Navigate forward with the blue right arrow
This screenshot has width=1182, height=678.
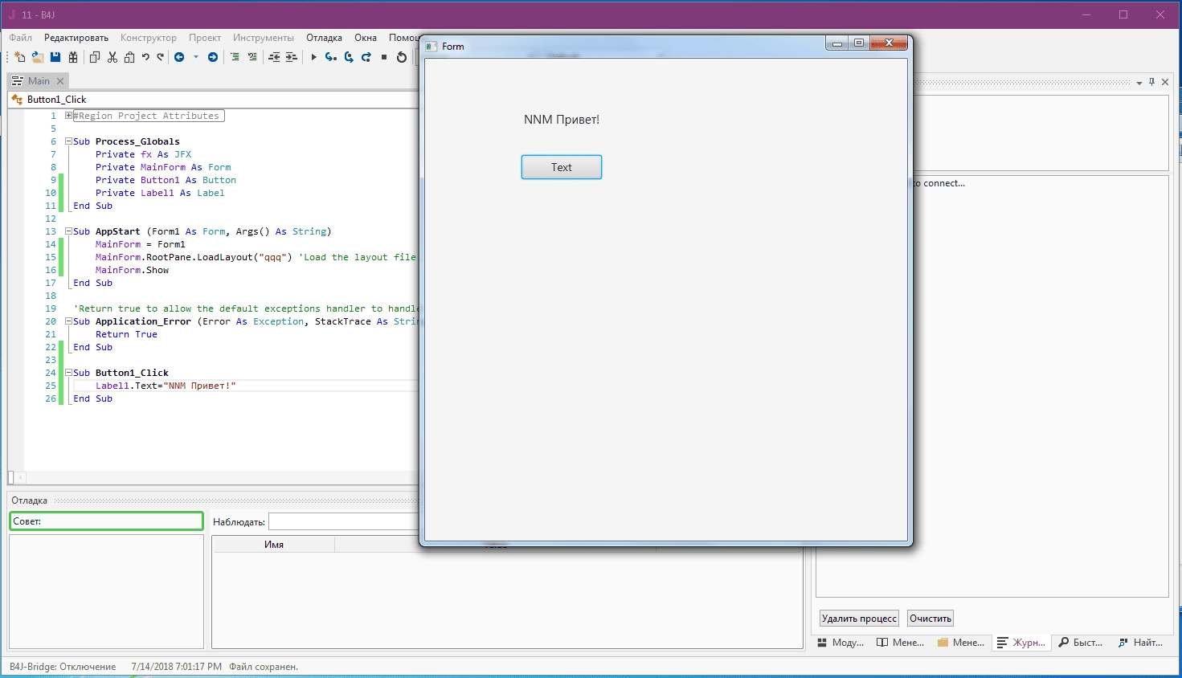click(213, 57)
